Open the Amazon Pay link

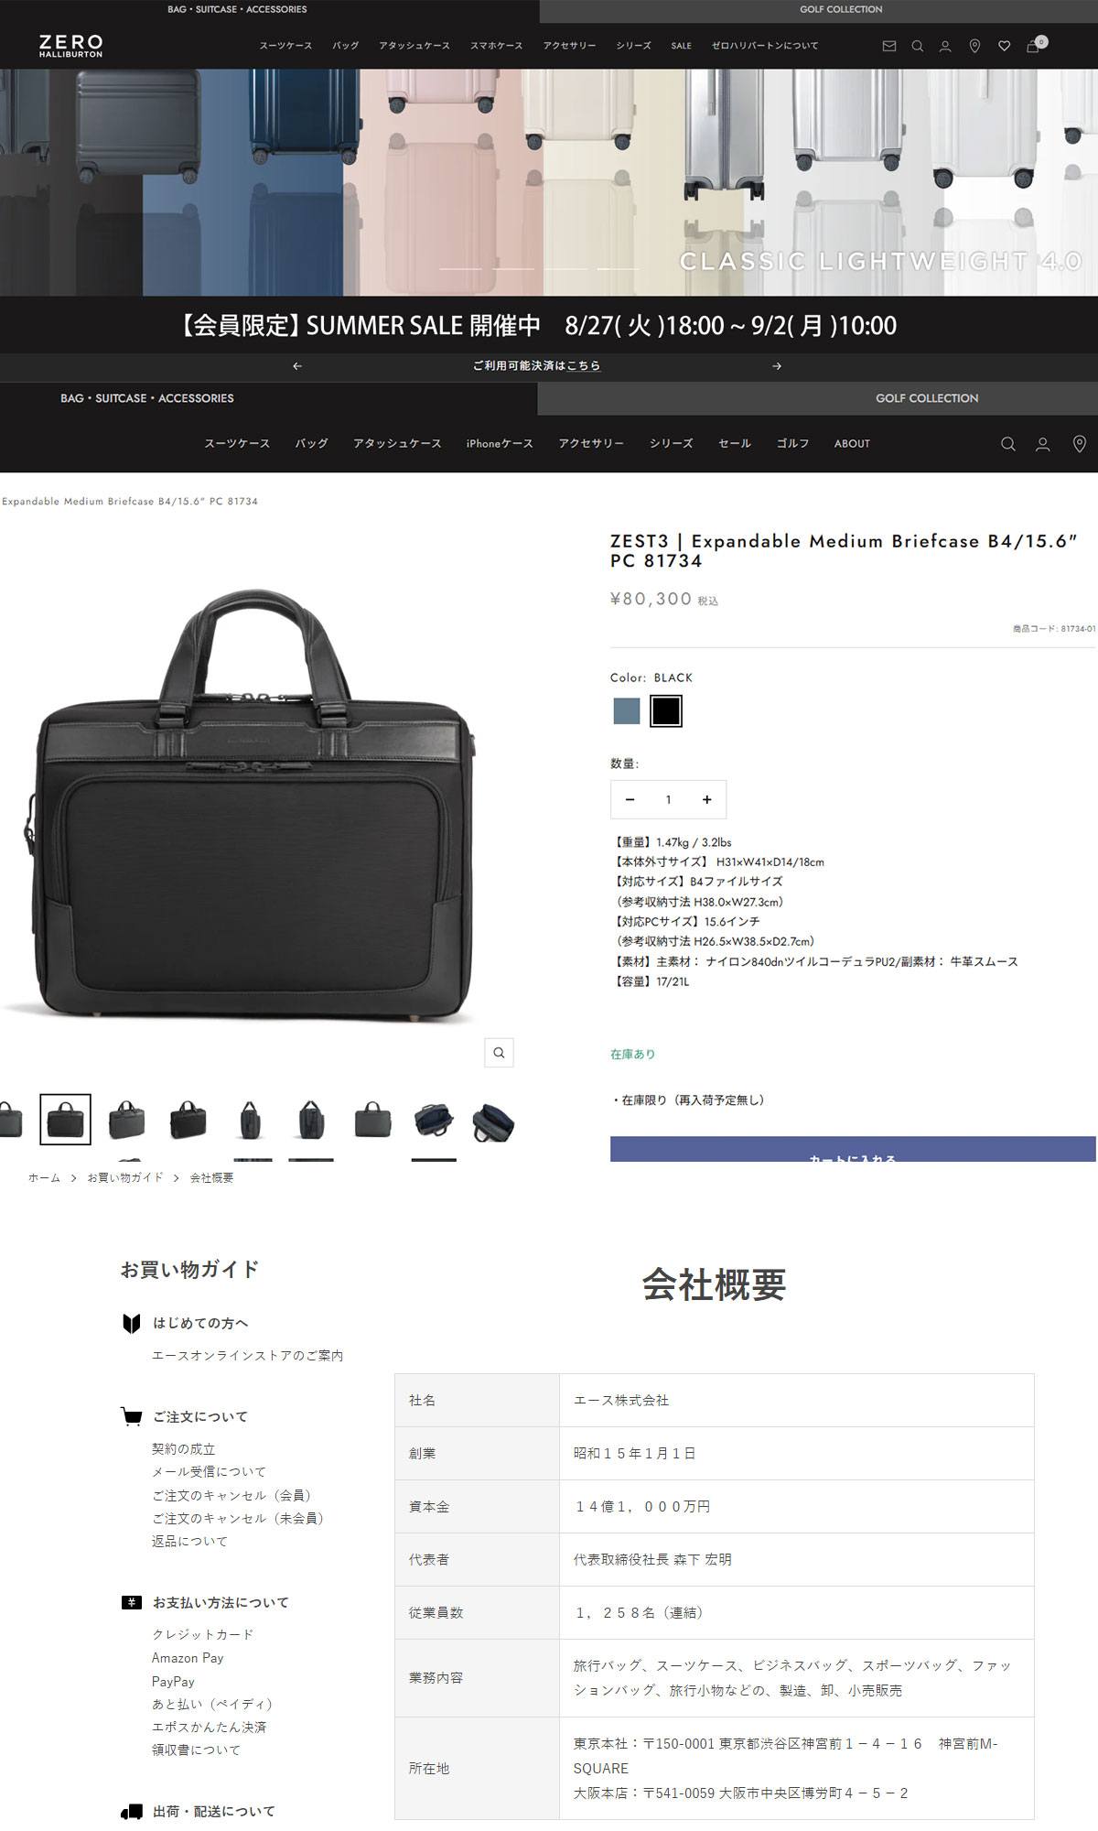click(x=188, y=1658)
